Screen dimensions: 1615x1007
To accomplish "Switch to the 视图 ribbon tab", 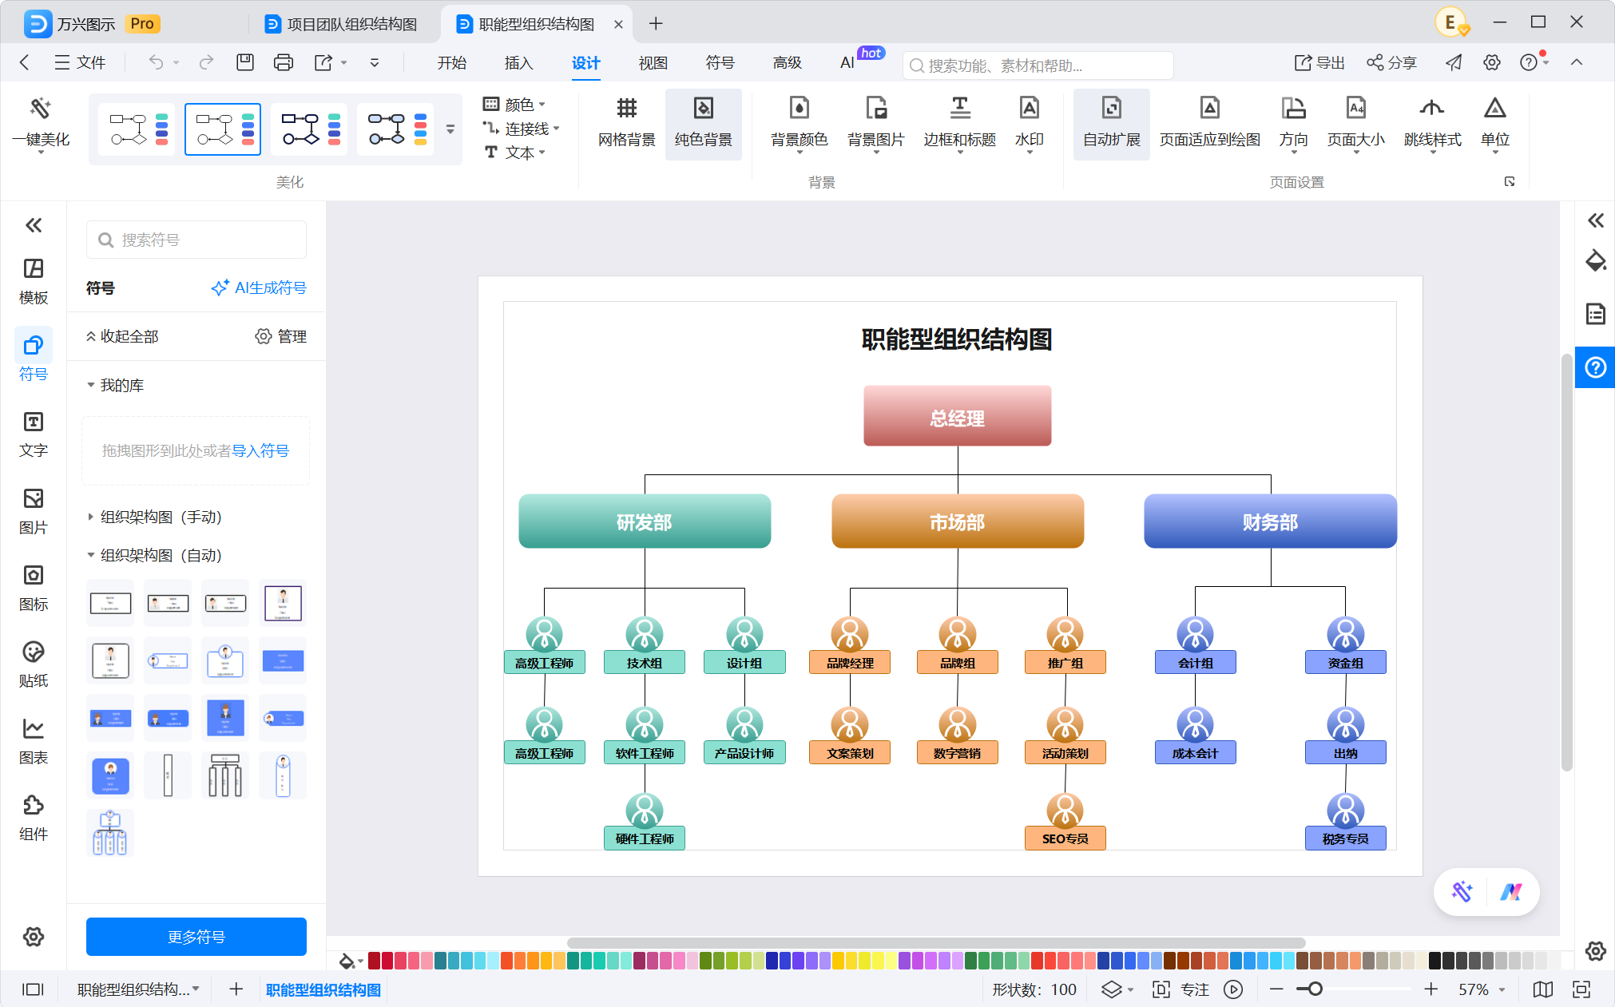I will 653,63.
